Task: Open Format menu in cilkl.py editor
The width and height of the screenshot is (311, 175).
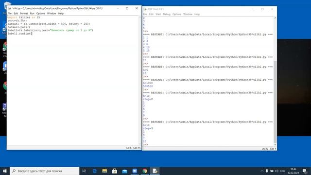Action: coord(24,13)
